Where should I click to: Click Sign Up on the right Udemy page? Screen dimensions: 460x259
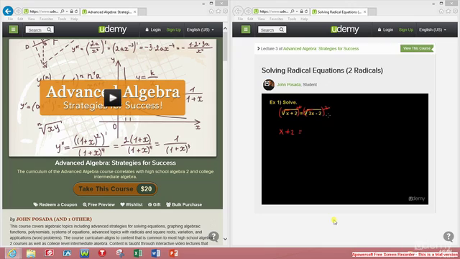[406, 29]
